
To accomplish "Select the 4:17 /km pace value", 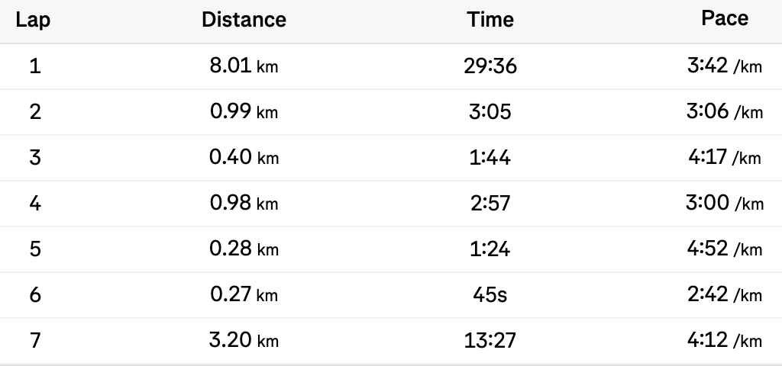I will [724, 158].
